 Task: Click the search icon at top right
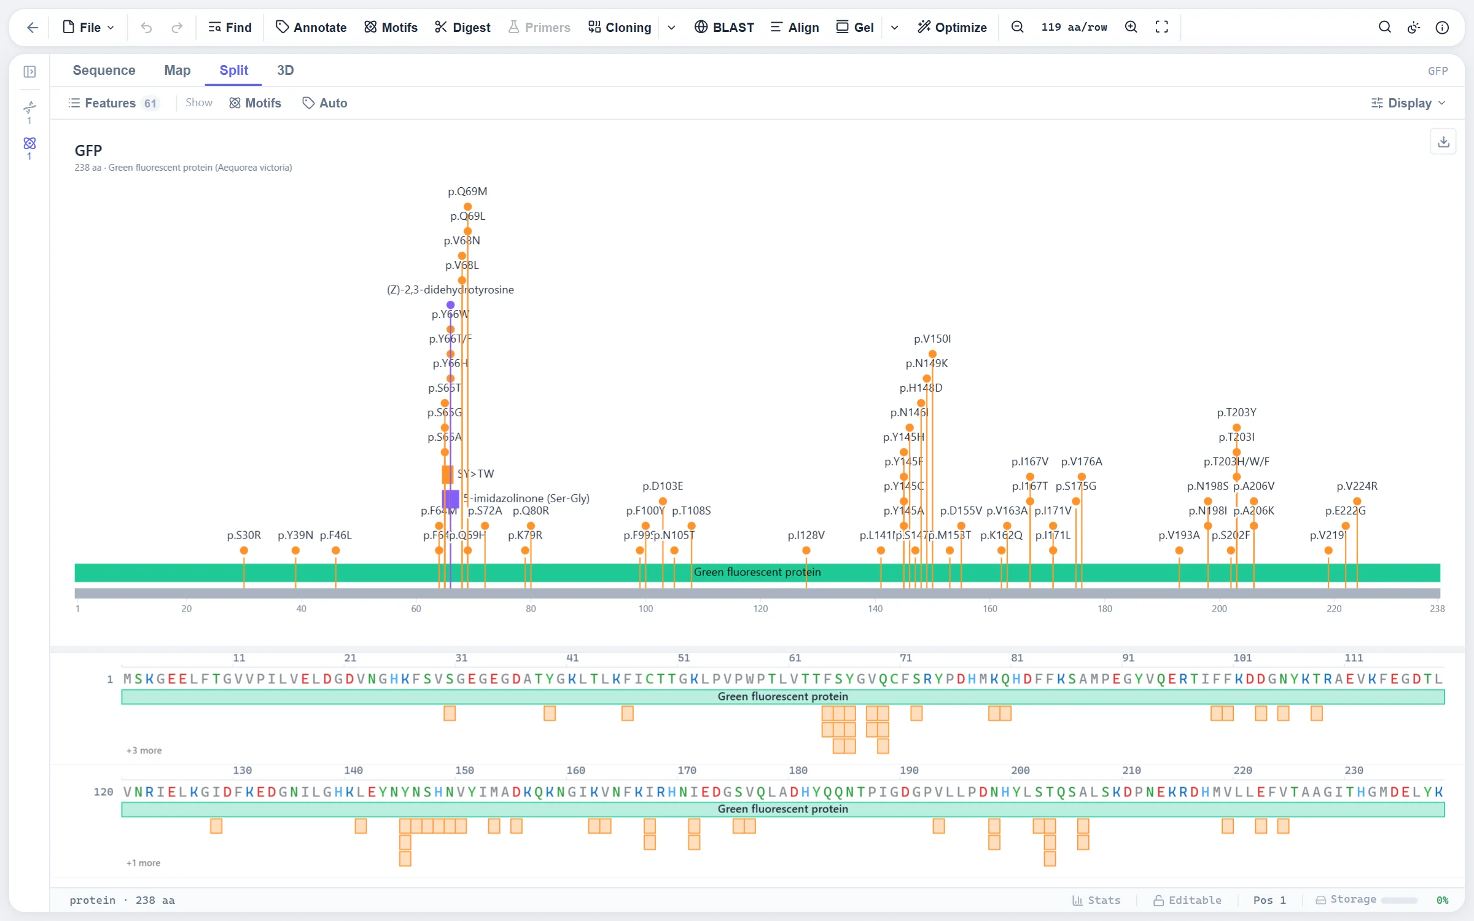pyautogui.click(x=1385, y=27)
